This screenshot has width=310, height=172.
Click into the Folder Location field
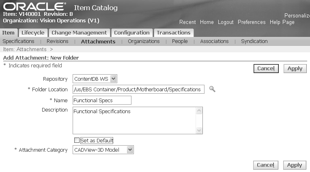pos(138,89)
